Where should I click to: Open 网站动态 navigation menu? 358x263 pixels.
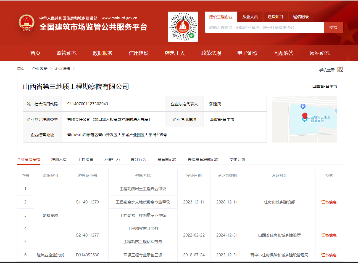(320, 53)
